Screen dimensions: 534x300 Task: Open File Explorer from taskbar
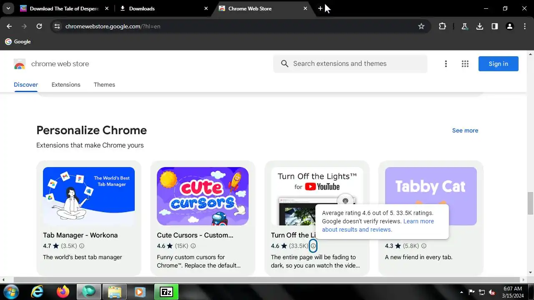[115, 292]
